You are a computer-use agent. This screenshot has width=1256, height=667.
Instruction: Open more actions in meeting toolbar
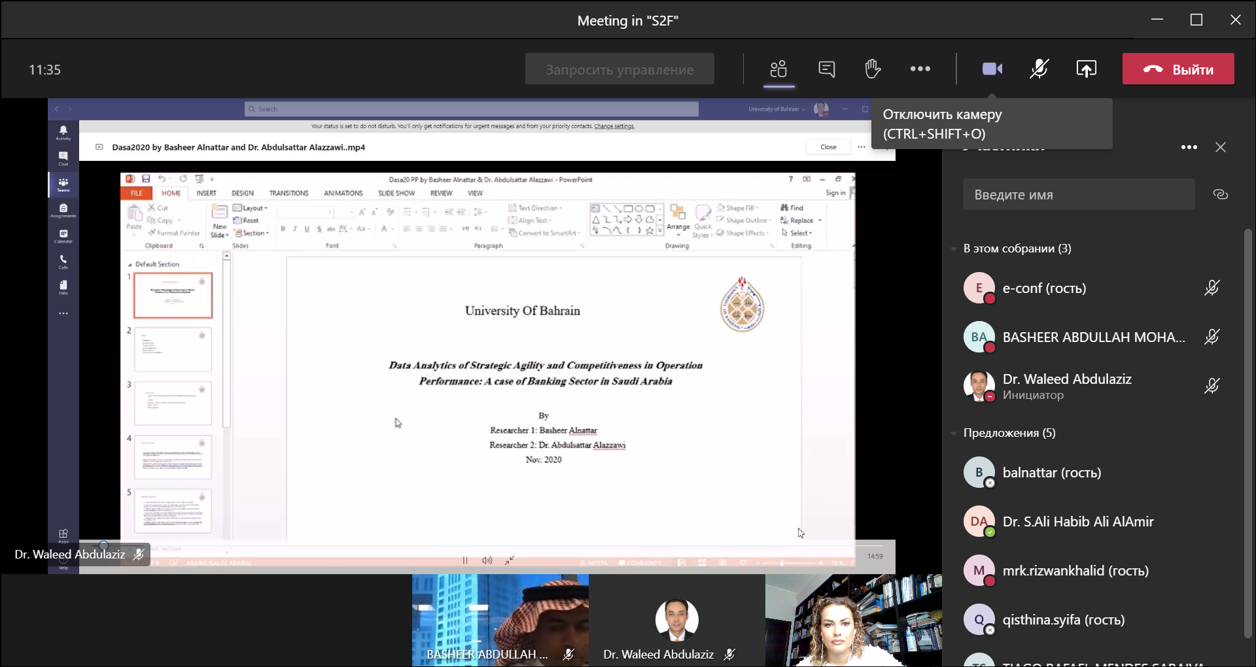[x=920, y=69]
